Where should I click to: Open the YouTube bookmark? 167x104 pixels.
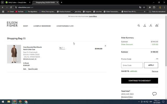tap(20, 11)
